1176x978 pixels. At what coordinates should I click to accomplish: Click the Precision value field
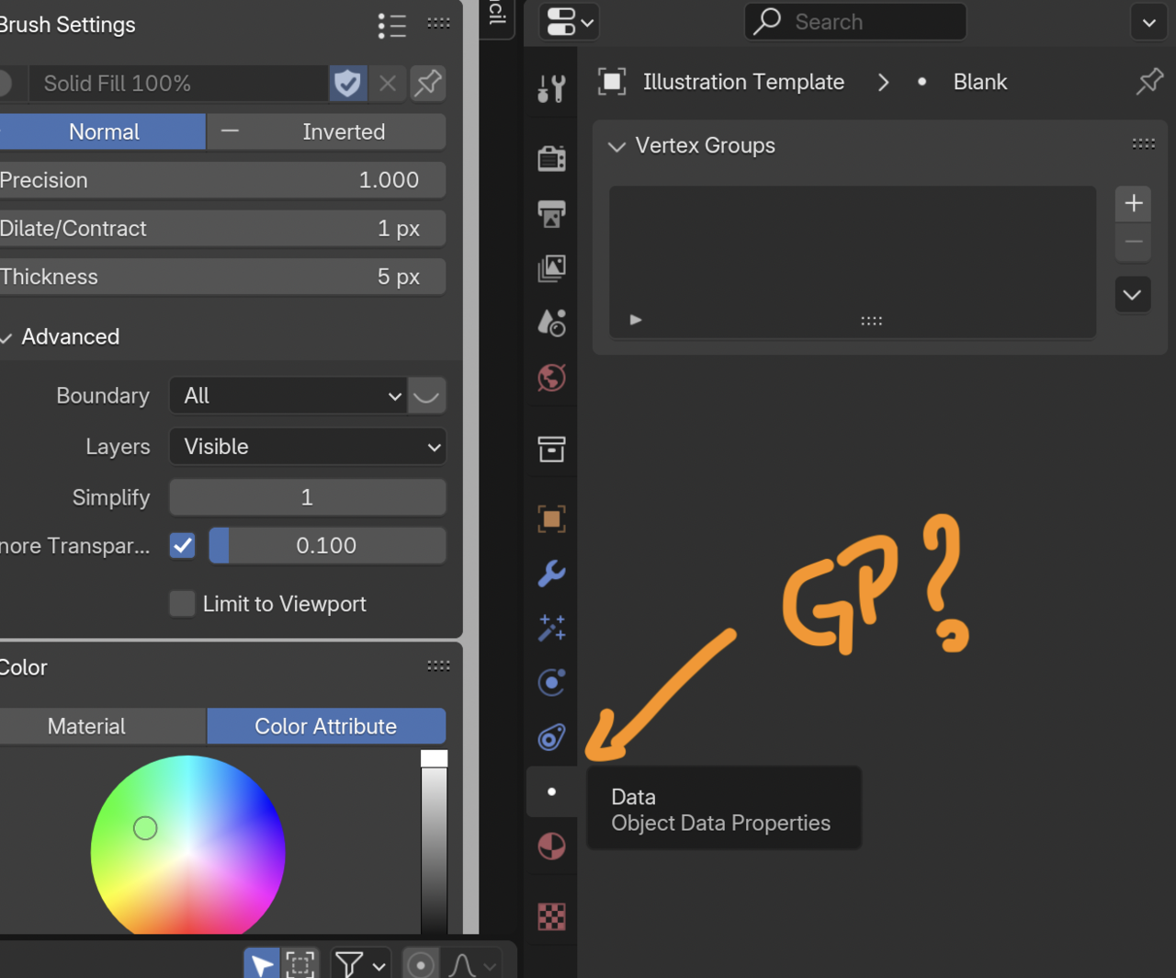[222, 180]
